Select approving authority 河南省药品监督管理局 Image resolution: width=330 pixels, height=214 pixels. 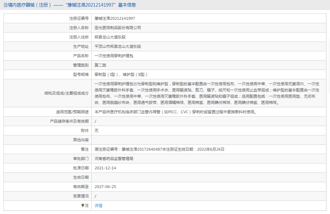tap(114, 159)
